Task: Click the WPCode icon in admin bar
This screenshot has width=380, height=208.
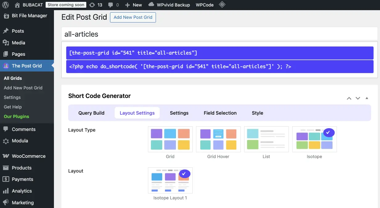Action: tap(204, 5)
